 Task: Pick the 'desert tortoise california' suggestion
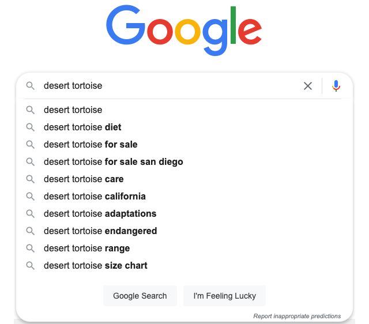(95, 197)
